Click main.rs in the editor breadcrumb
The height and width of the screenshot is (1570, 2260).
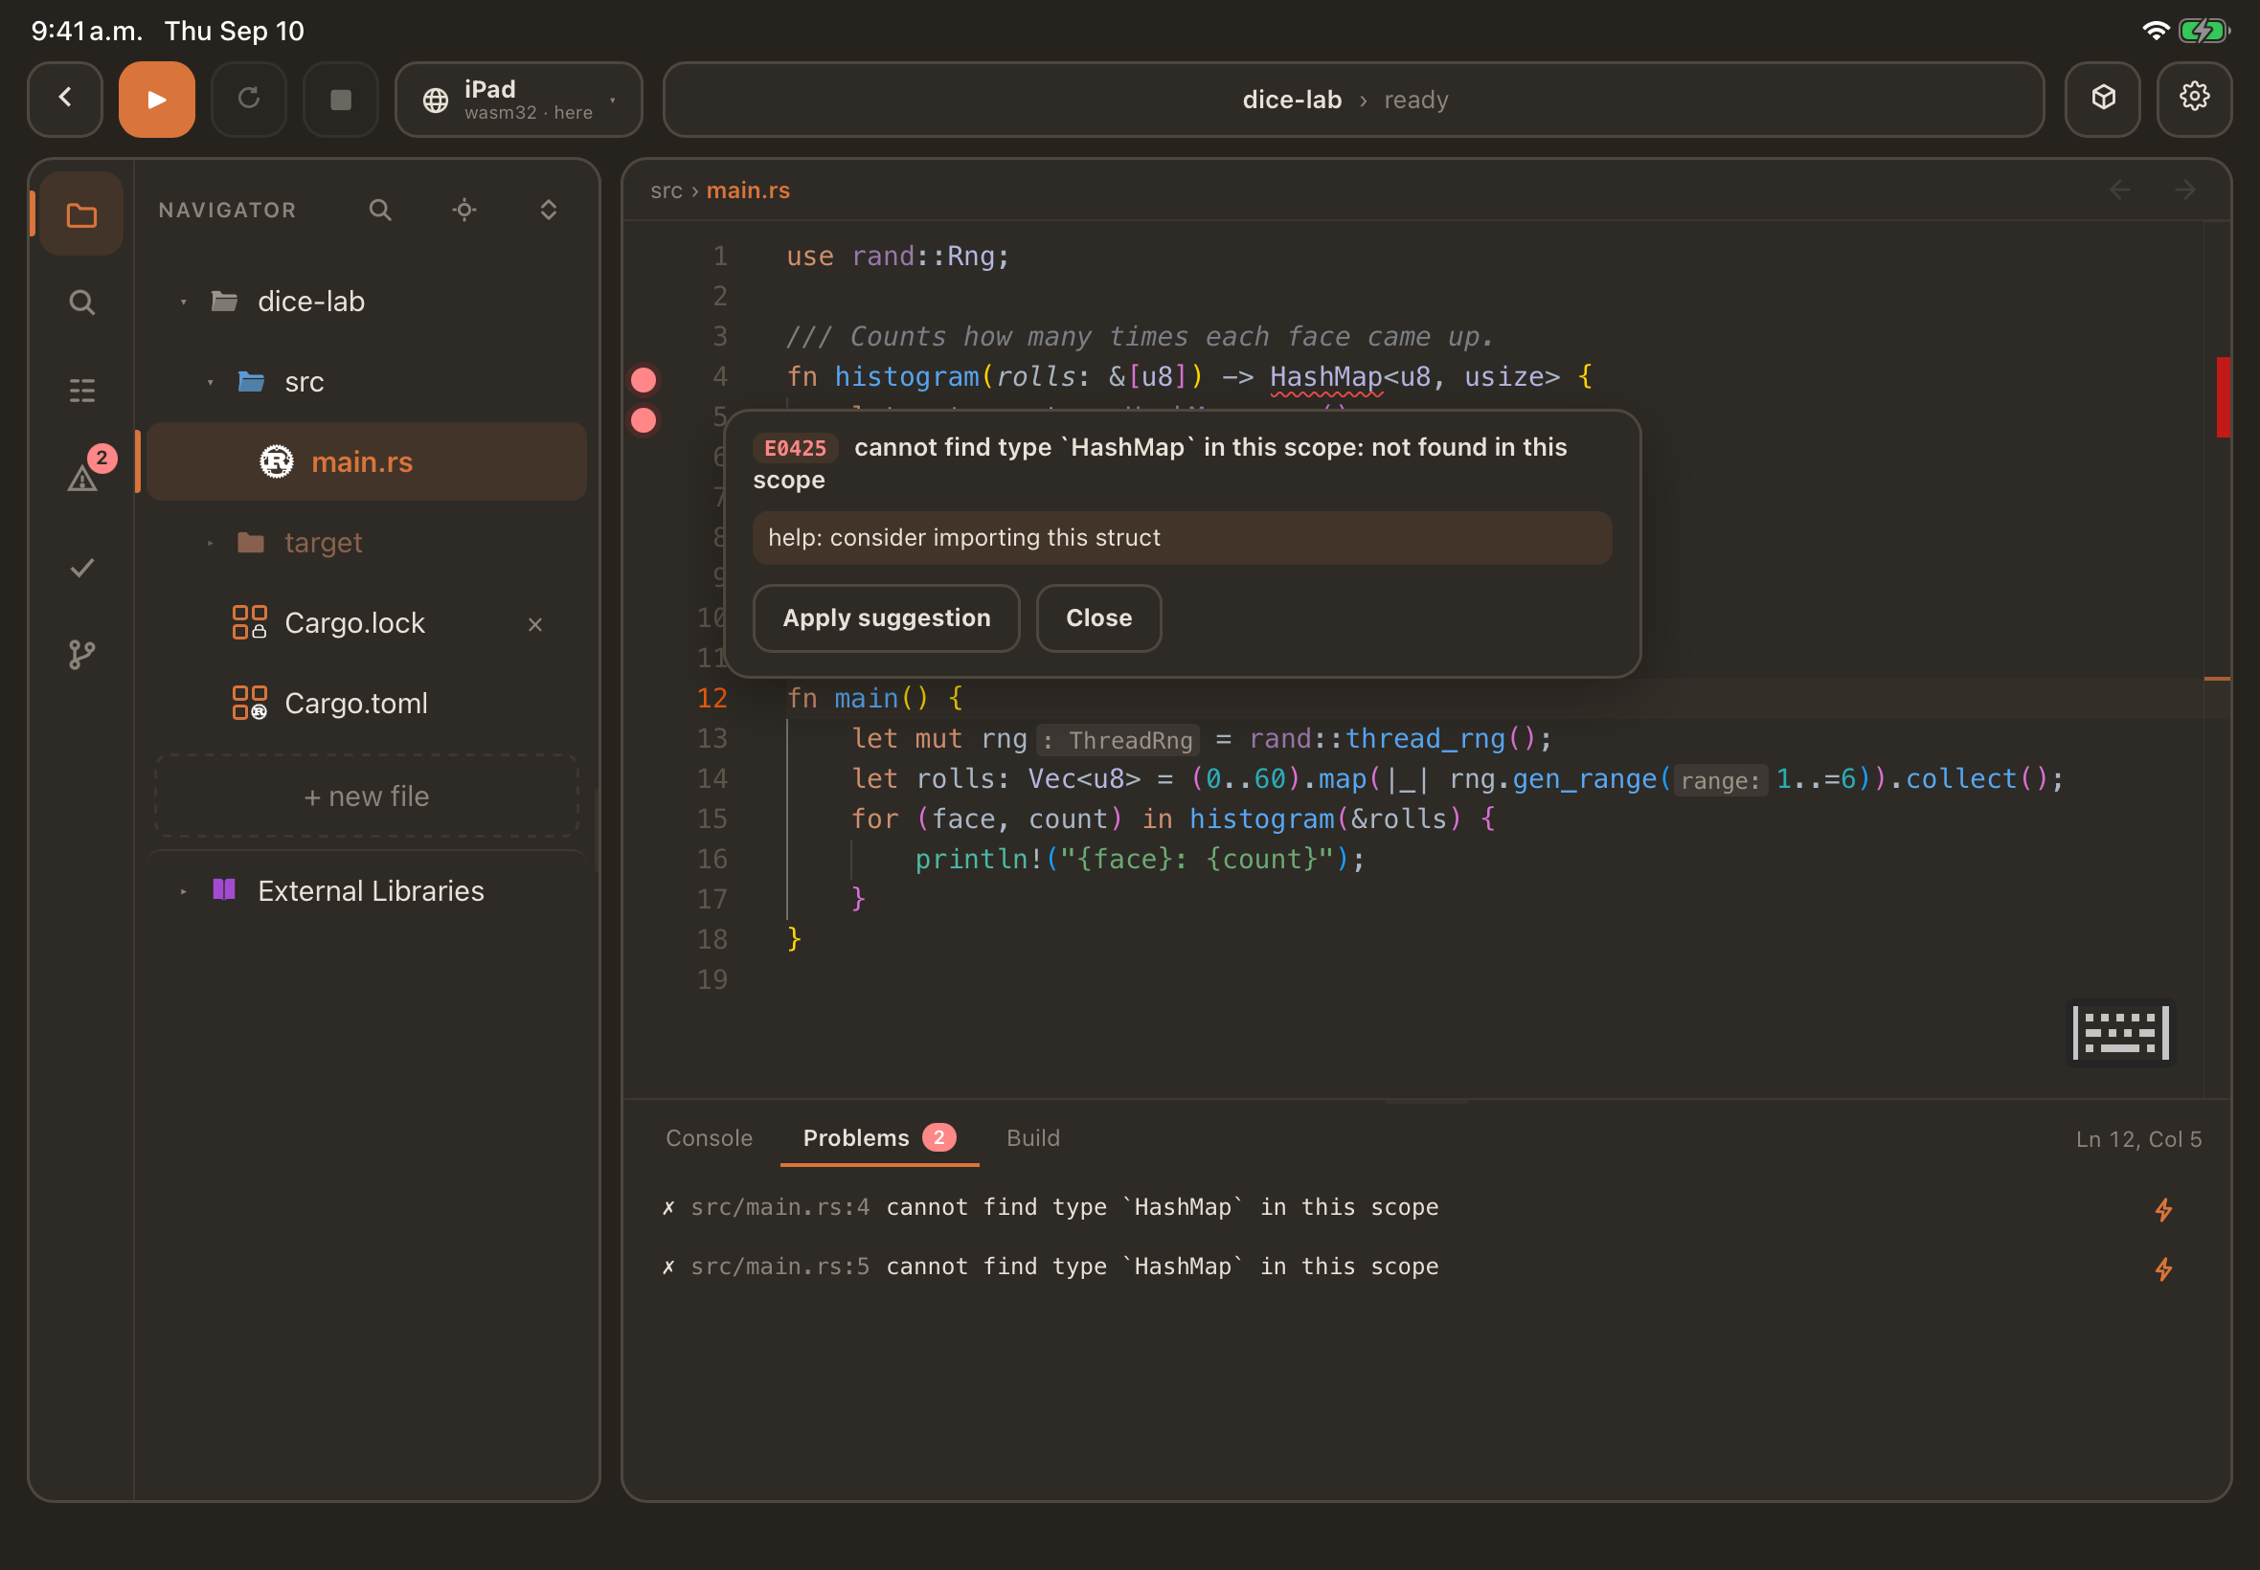(x=748, y=191)
